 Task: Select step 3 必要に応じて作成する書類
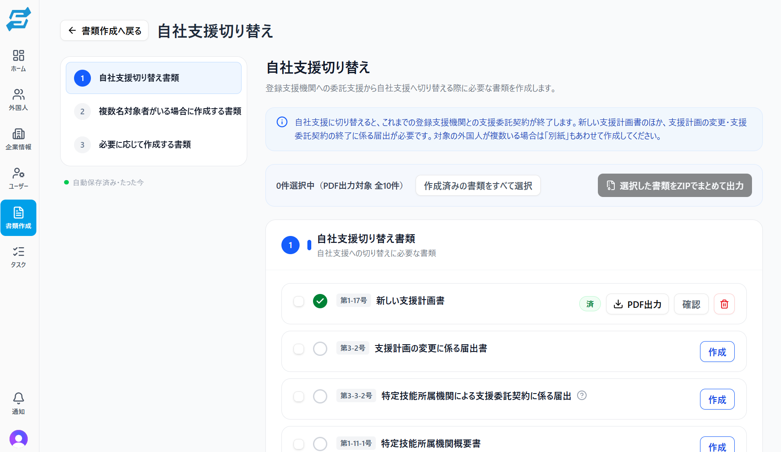[x=154, y=145]
